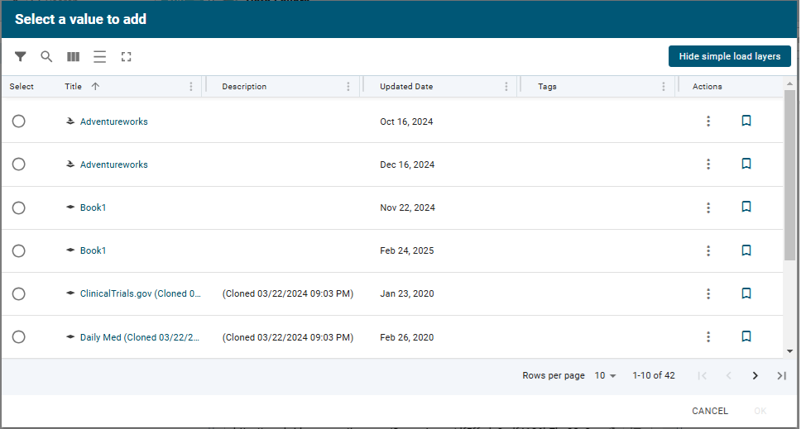801x429 pixels.
Task: Open Updated Date column options menu
Action: pyautogui.click(x=506, y=87)
